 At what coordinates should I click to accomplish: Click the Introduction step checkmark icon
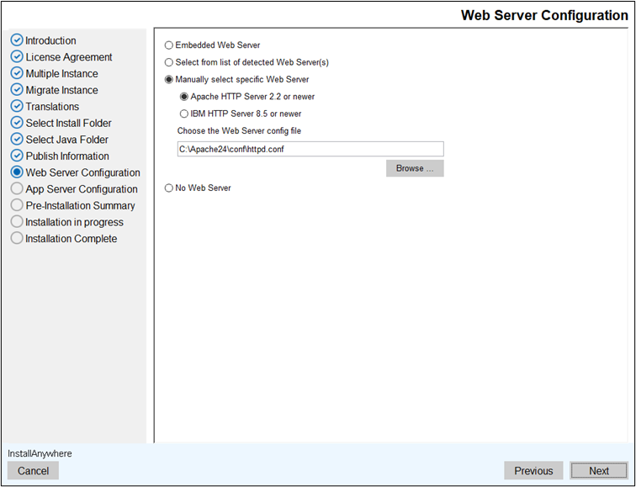(17, 40)
